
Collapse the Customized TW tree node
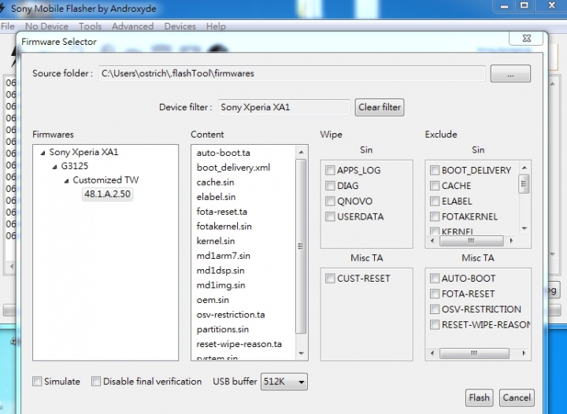(66, 180)
